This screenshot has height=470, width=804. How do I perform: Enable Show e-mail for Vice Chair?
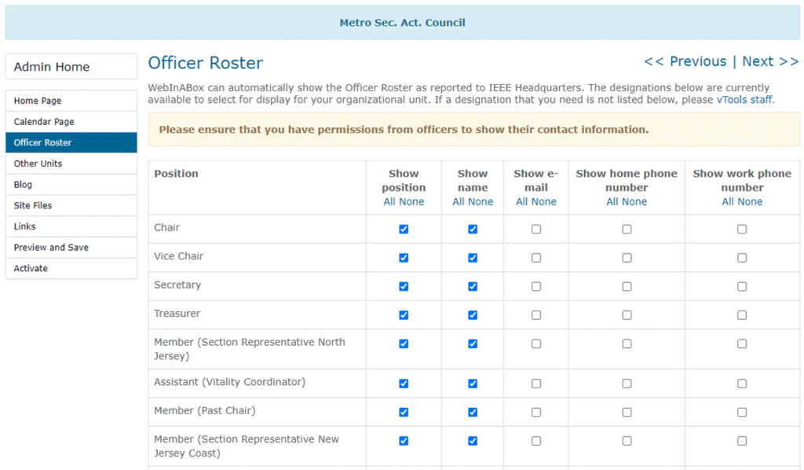pos(535,258)
